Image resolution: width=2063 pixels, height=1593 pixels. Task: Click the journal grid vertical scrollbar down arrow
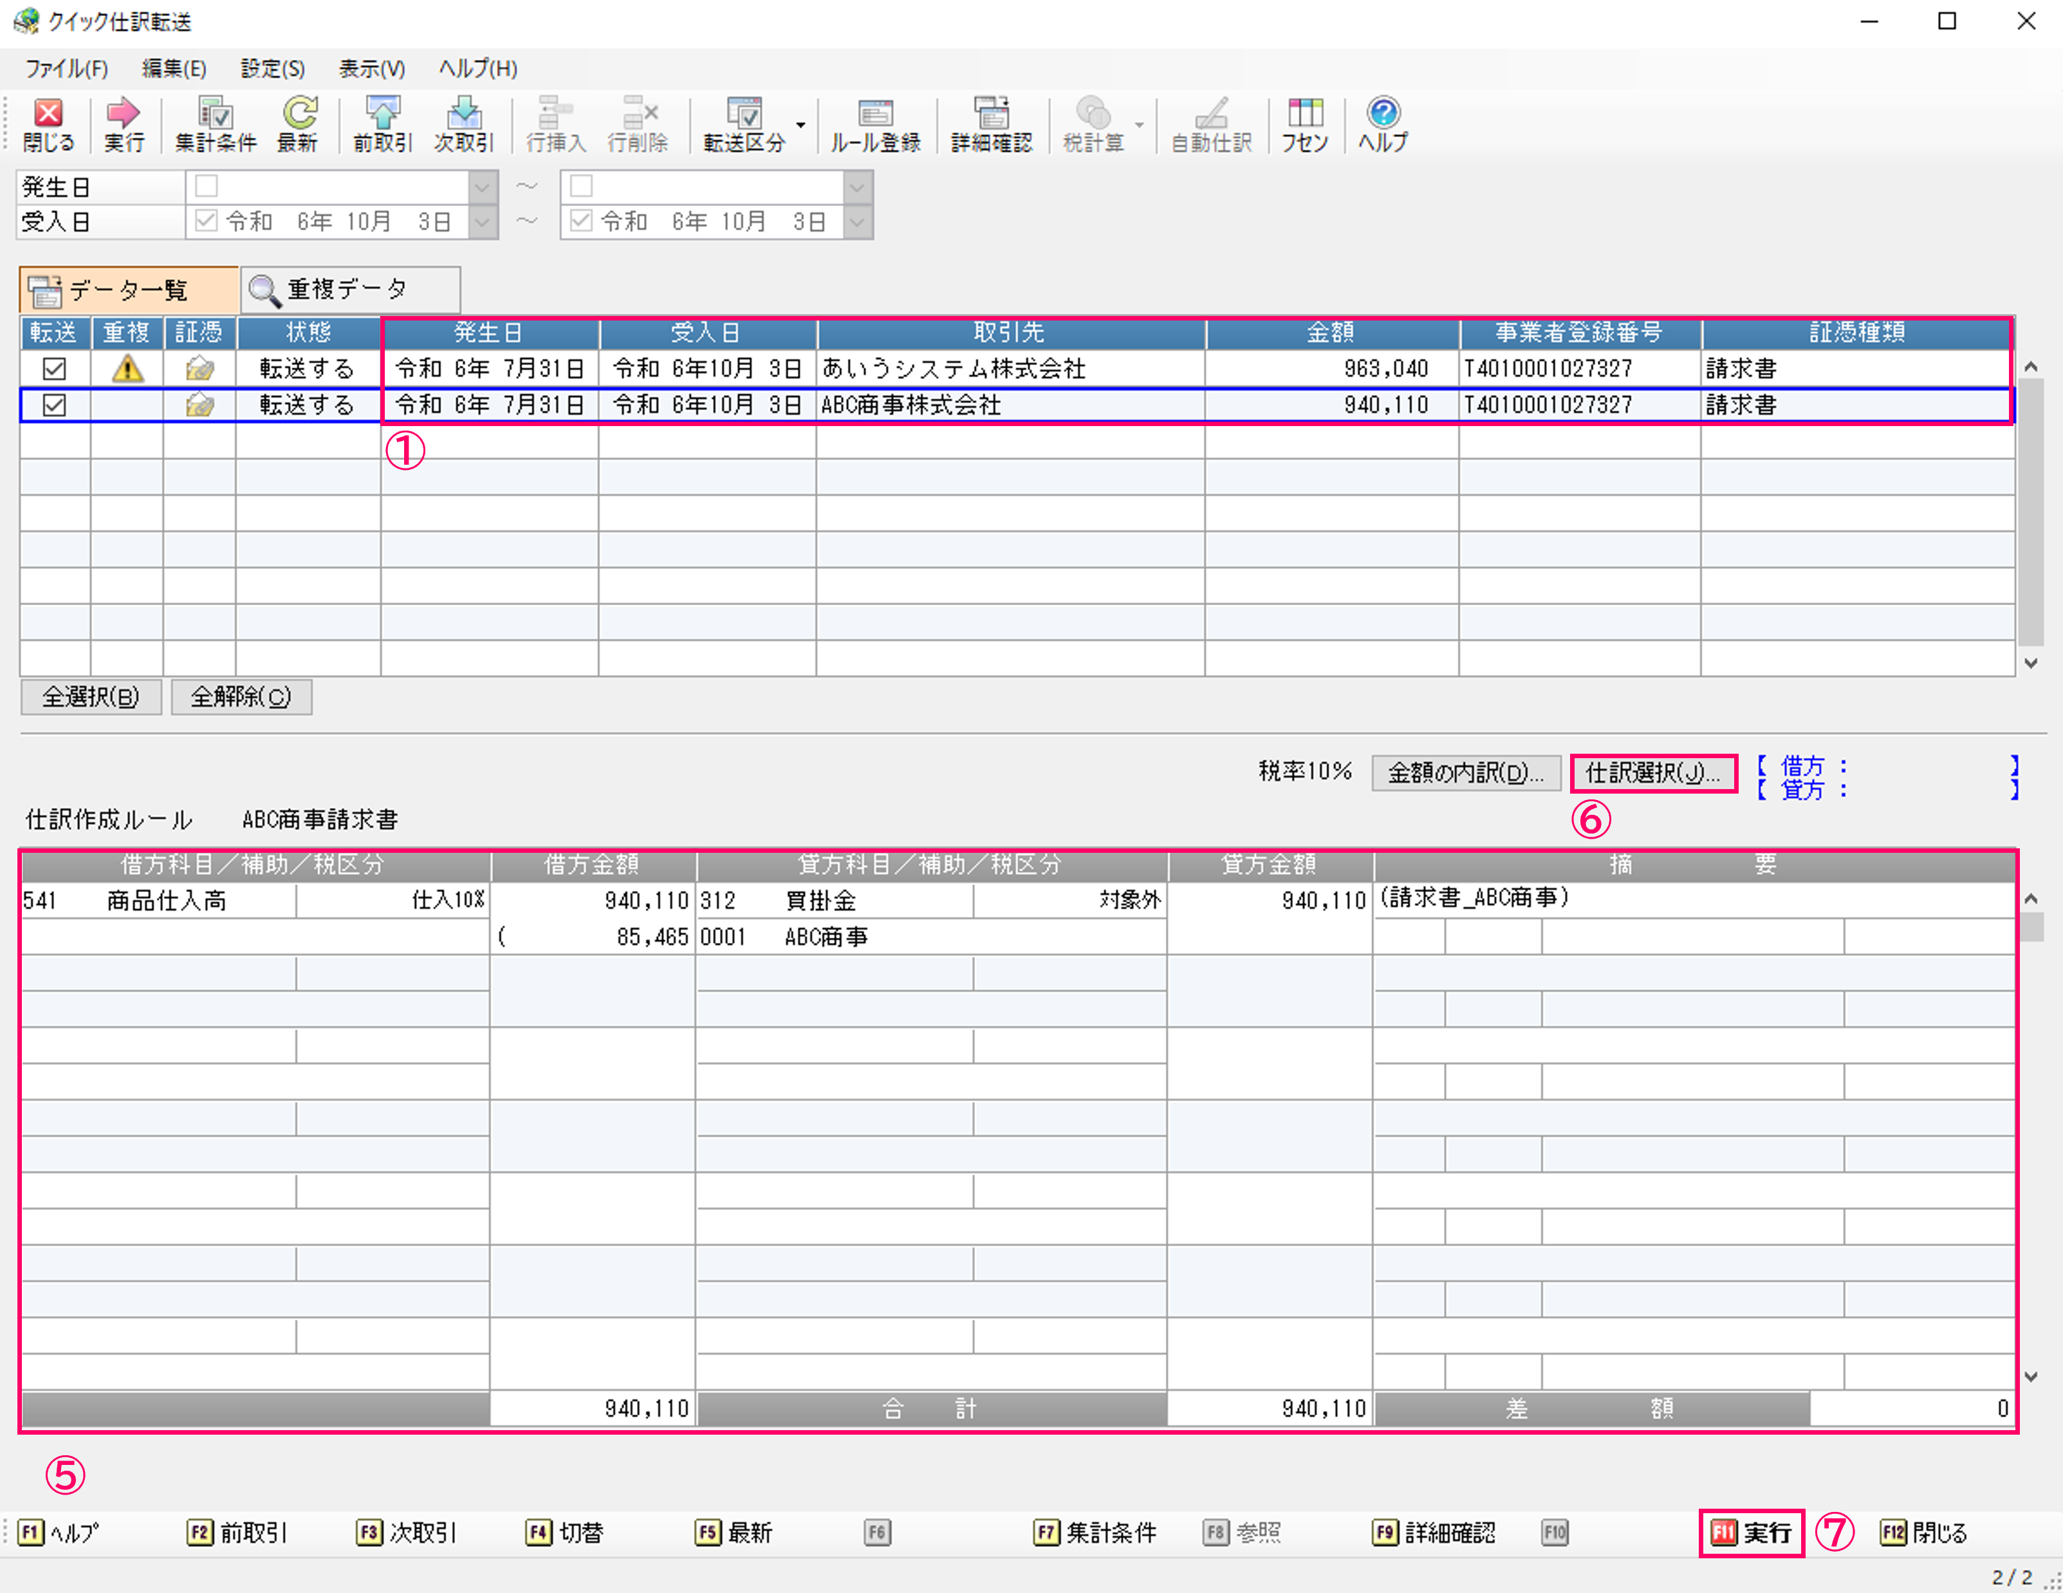tap(2030, 1377)
